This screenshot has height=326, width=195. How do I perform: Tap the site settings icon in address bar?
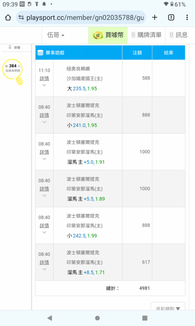point(21,18)
